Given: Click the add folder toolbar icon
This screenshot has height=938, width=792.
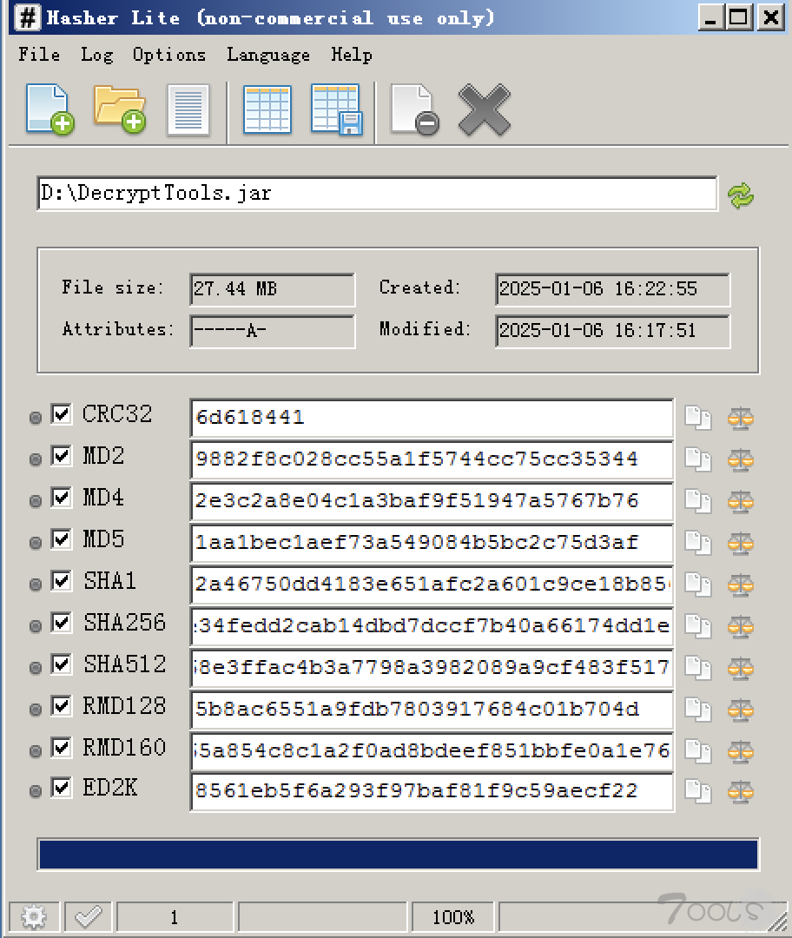Looking at the screenshot, I should [120, 109].
